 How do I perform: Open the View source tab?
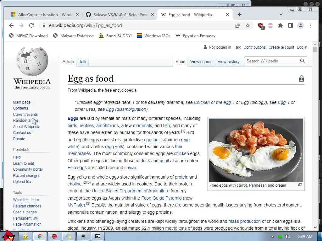point(201,62)
